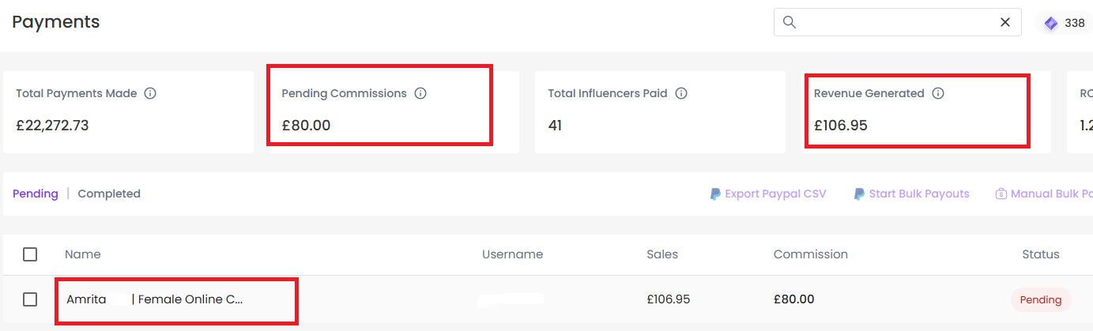The height and width of the screenshot is (331, 1093).
Task: Switch to the Pending tab
Action: 36,194
